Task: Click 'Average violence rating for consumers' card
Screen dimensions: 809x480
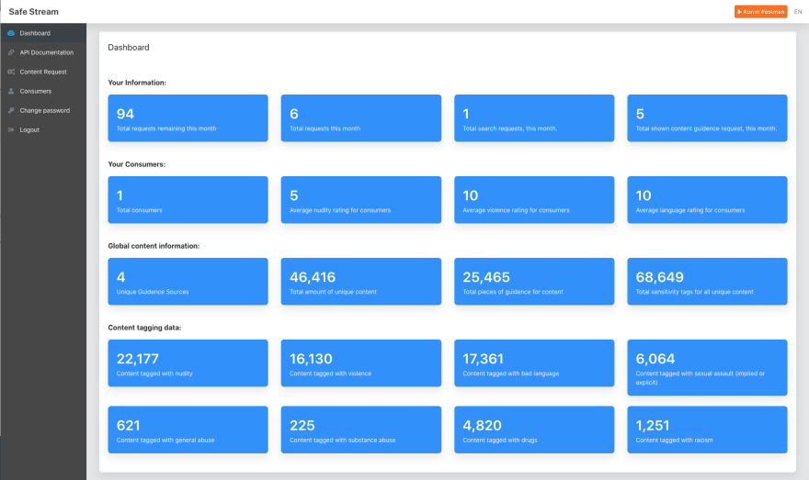Action: [534, 200]
